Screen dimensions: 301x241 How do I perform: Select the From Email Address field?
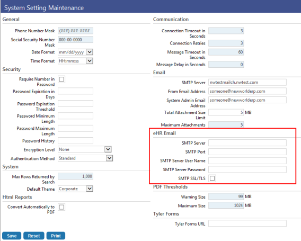pyautogui.click(x=247, y=91)
